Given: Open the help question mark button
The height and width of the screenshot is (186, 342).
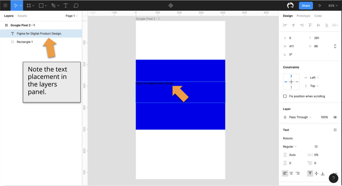Looking at the screenshot, I should [x=333, y=178].
